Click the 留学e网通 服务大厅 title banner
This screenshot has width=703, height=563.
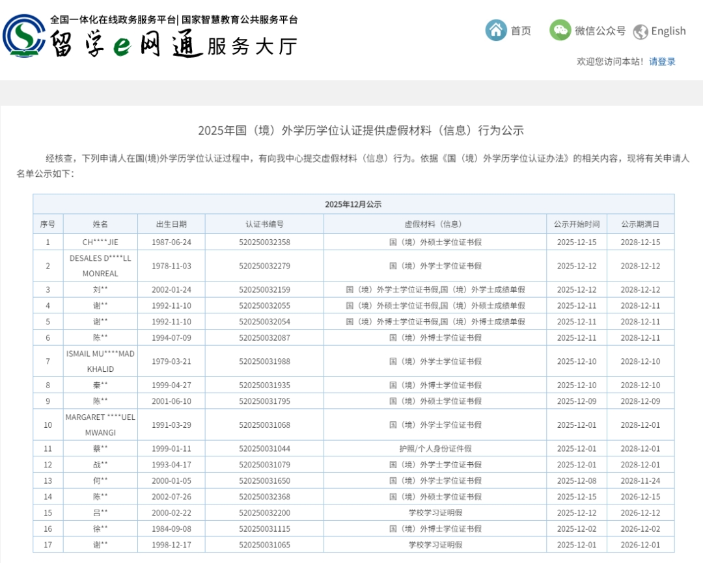click(x=174, y=45)
